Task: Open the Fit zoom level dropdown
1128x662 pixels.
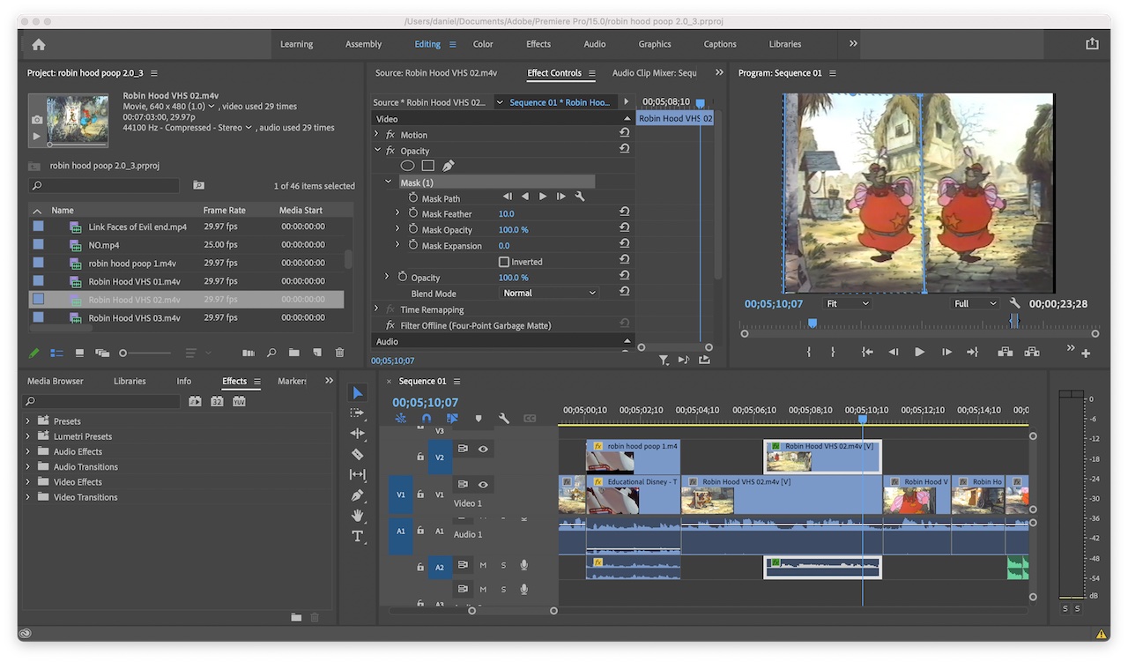Action: tap(847, 303)
